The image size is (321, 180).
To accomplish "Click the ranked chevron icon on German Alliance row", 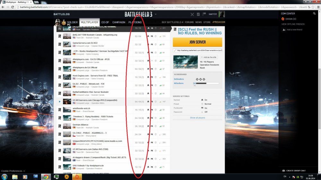I will click(148, 126).
